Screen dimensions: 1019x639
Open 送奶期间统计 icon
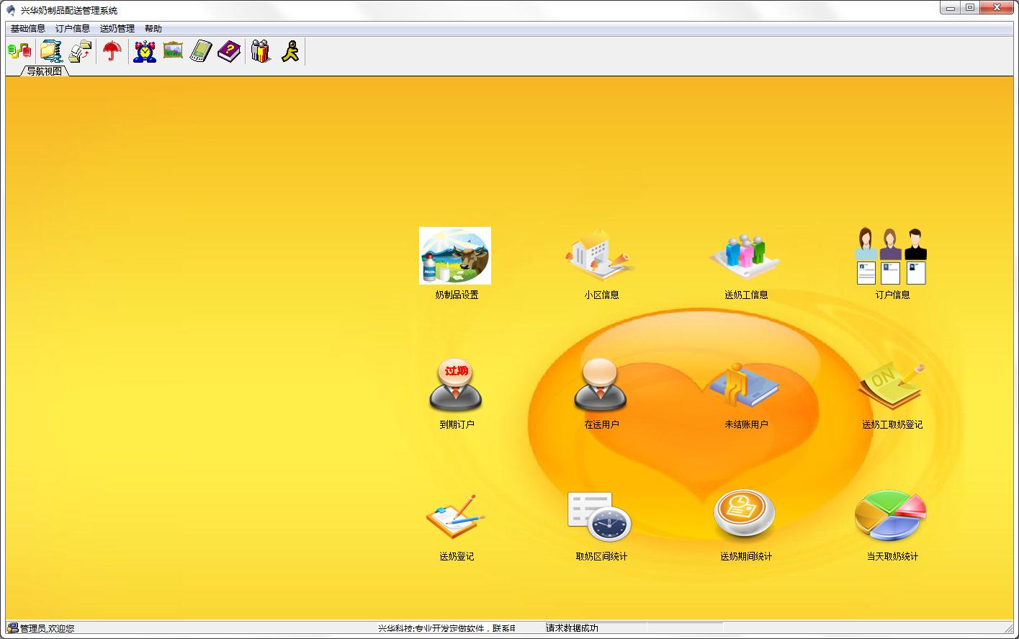(745, 515)
